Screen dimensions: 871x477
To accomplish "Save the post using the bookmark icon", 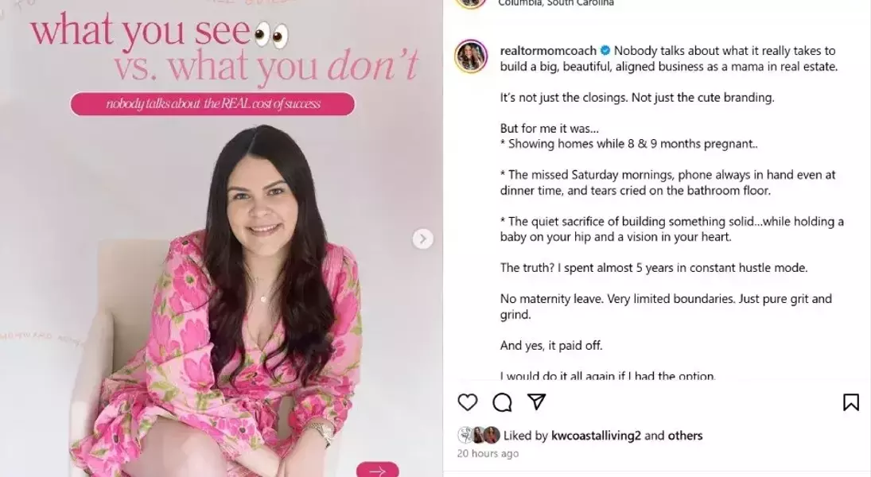I will click(x=850, y=402).
